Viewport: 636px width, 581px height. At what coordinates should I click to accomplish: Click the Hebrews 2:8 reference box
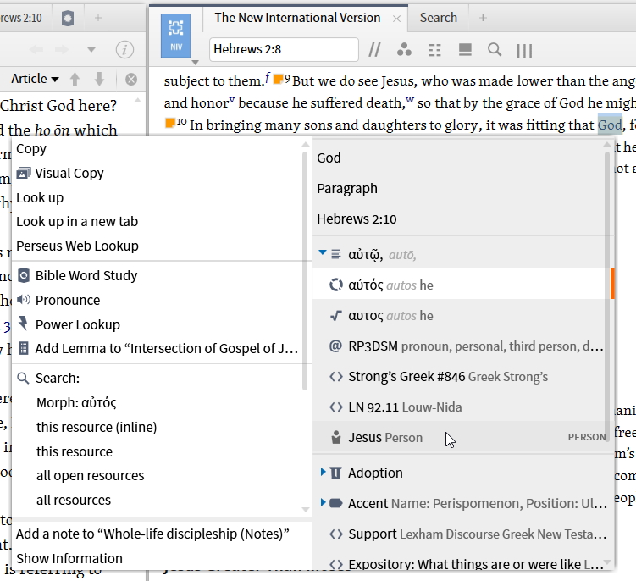point(284,49)
